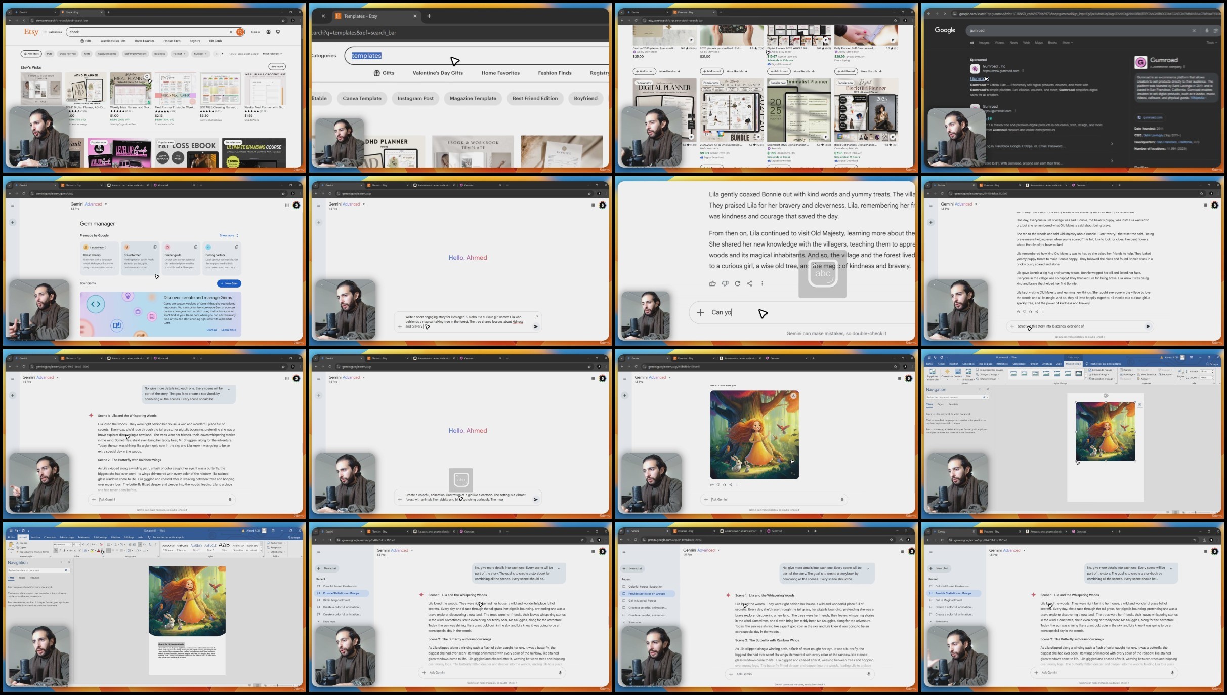This screenshot has height=695, width=1227.
Task: Switch to Word's 'Mise en forme' tab
Action: click(1073, 364)
